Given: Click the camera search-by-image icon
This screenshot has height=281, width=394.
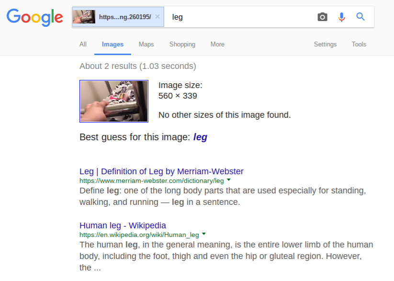Looking at the screenshot, I should tap(322, 17).
